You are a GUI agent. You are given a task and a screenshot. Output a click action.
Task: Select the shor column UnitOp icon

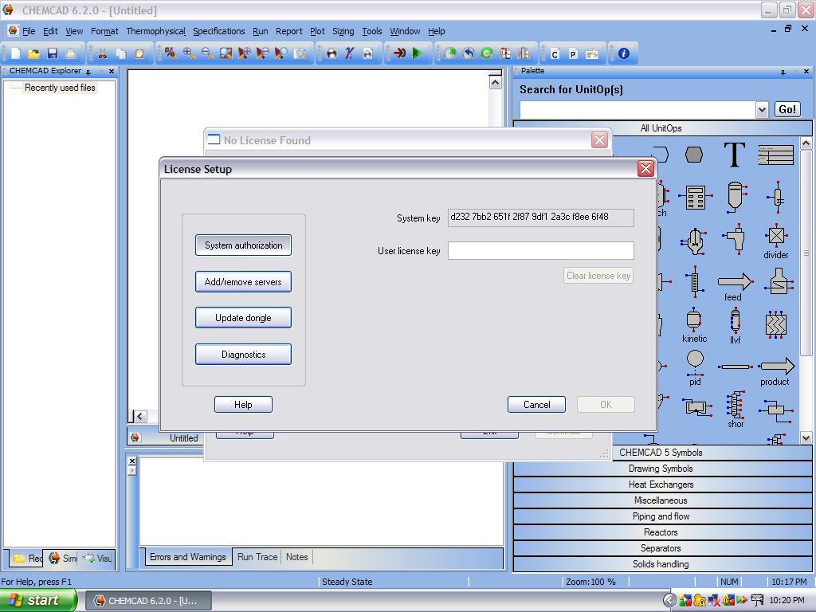tap(736, 410)
